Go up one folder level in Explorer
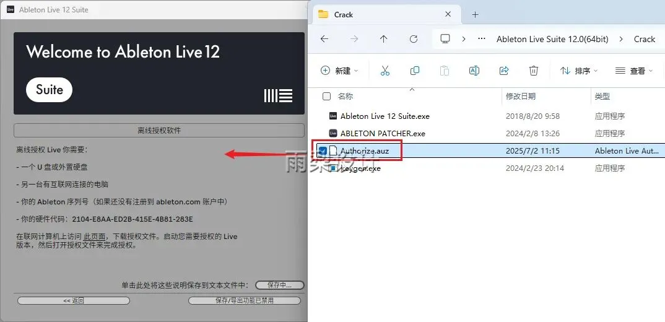The height and width of the screenshot is (322, 665). (x=384, y=39)
